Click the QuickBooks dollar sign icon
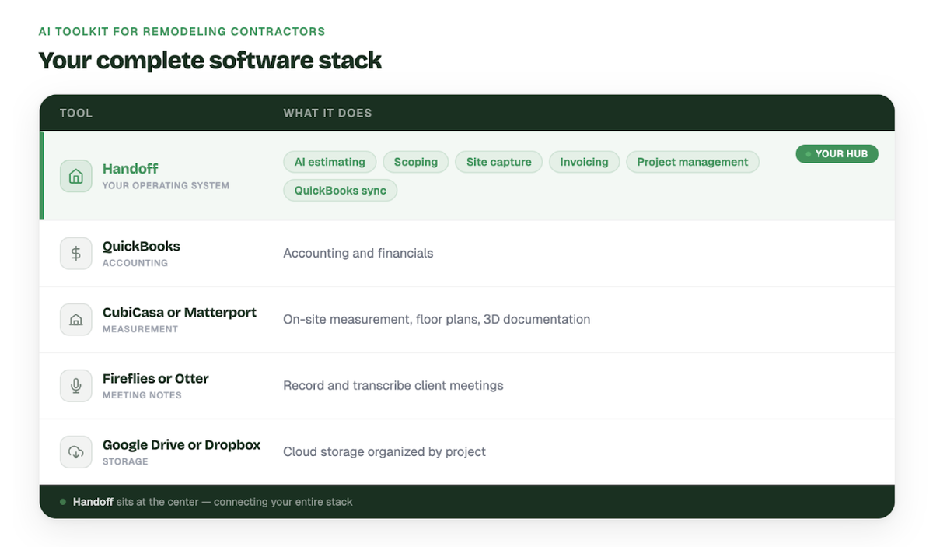The height and width of the screenshot is (547, 933). pyautogui.click(x=76, y=253)
